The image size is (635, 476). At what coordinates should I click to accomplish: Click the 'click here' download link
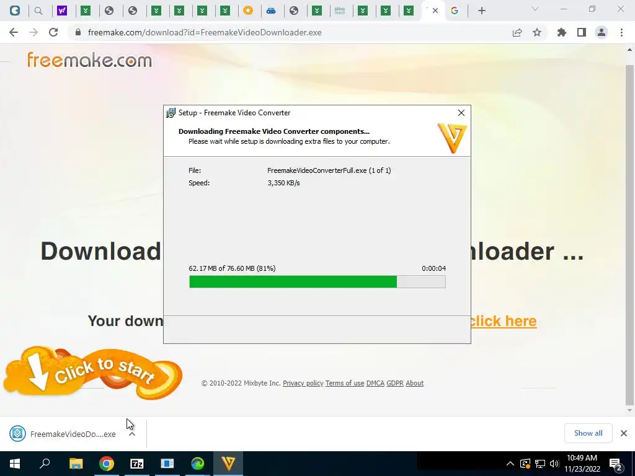pyautogui.click(x=503, y=321)
